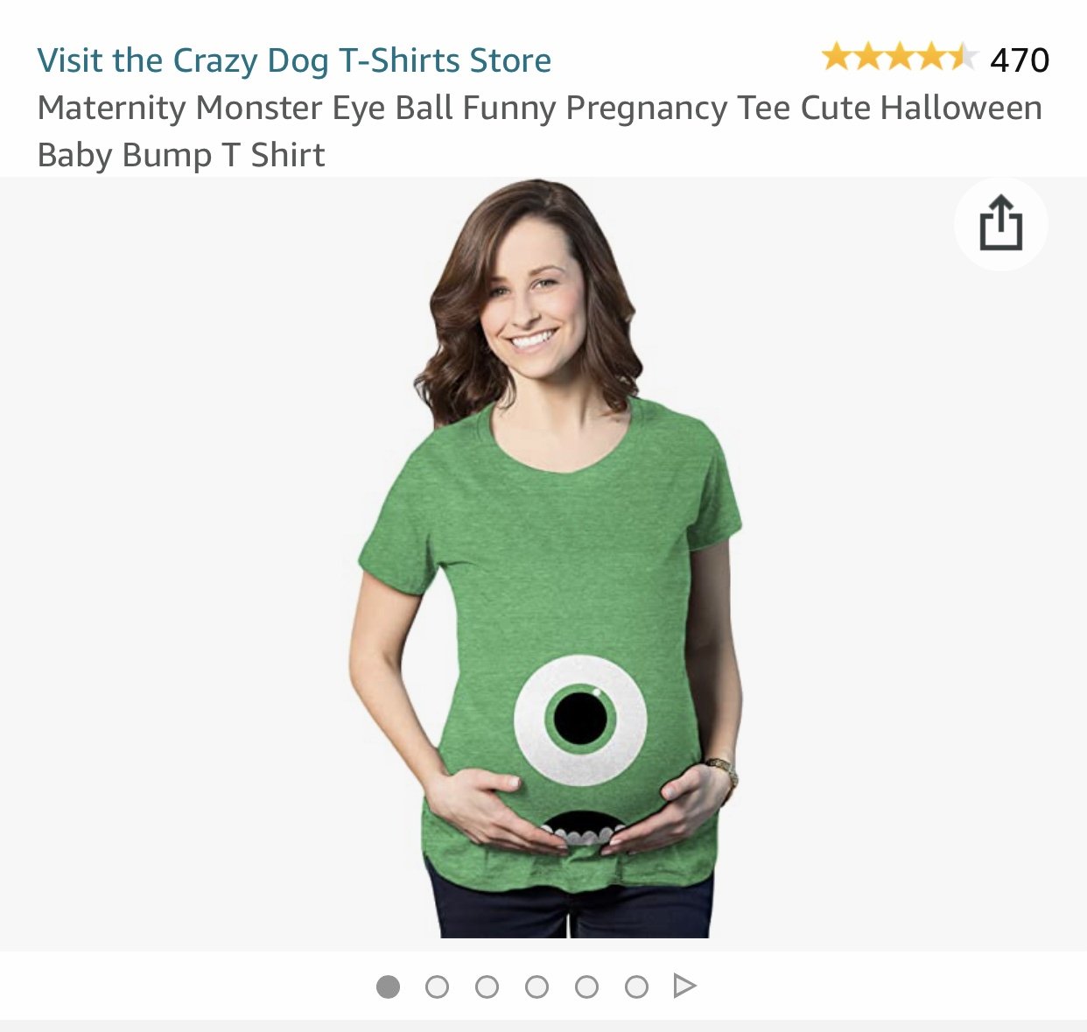Play the product video via triangle icon

pyautogui.click(x=684, y=986)
